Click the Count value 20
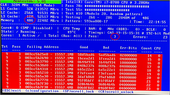Viewport: 170px width, 95px height. click(x=149, y=78)
